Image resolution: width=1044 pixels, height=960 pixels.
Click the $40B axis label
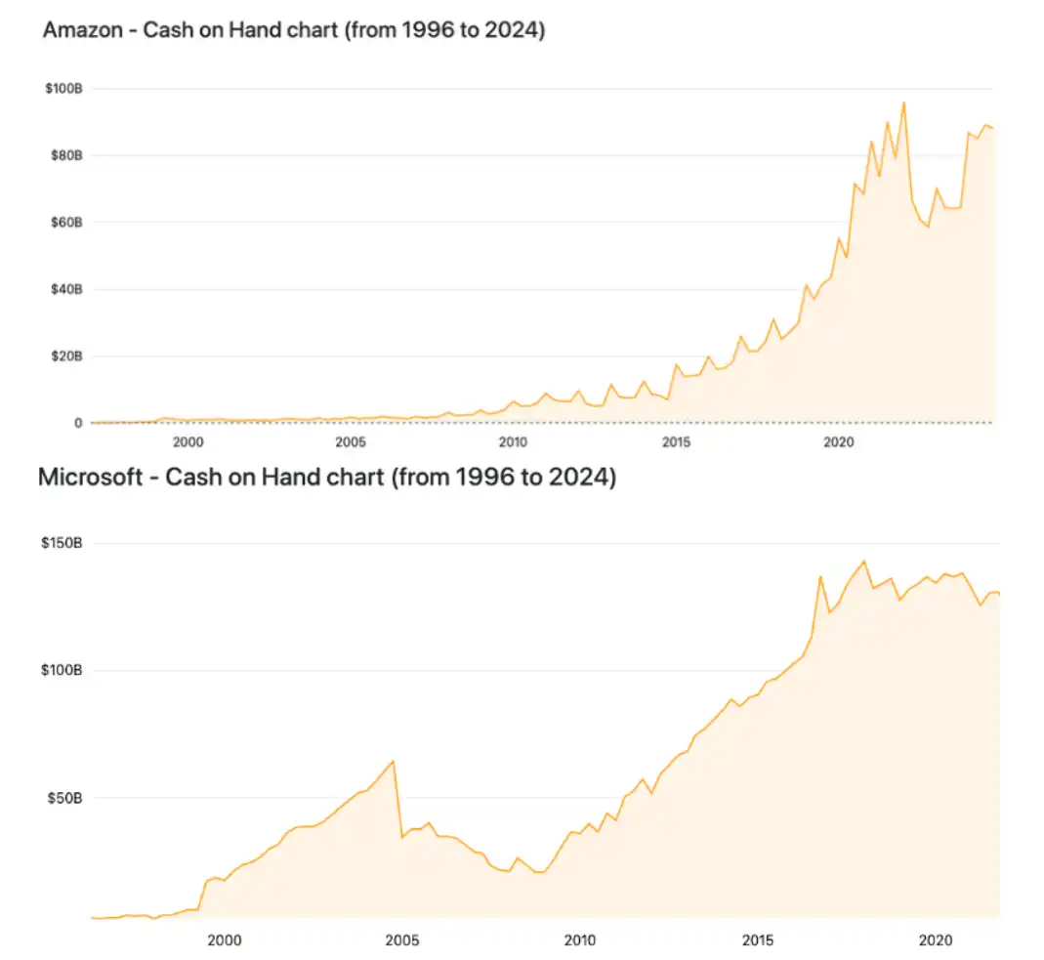[66, 289]
